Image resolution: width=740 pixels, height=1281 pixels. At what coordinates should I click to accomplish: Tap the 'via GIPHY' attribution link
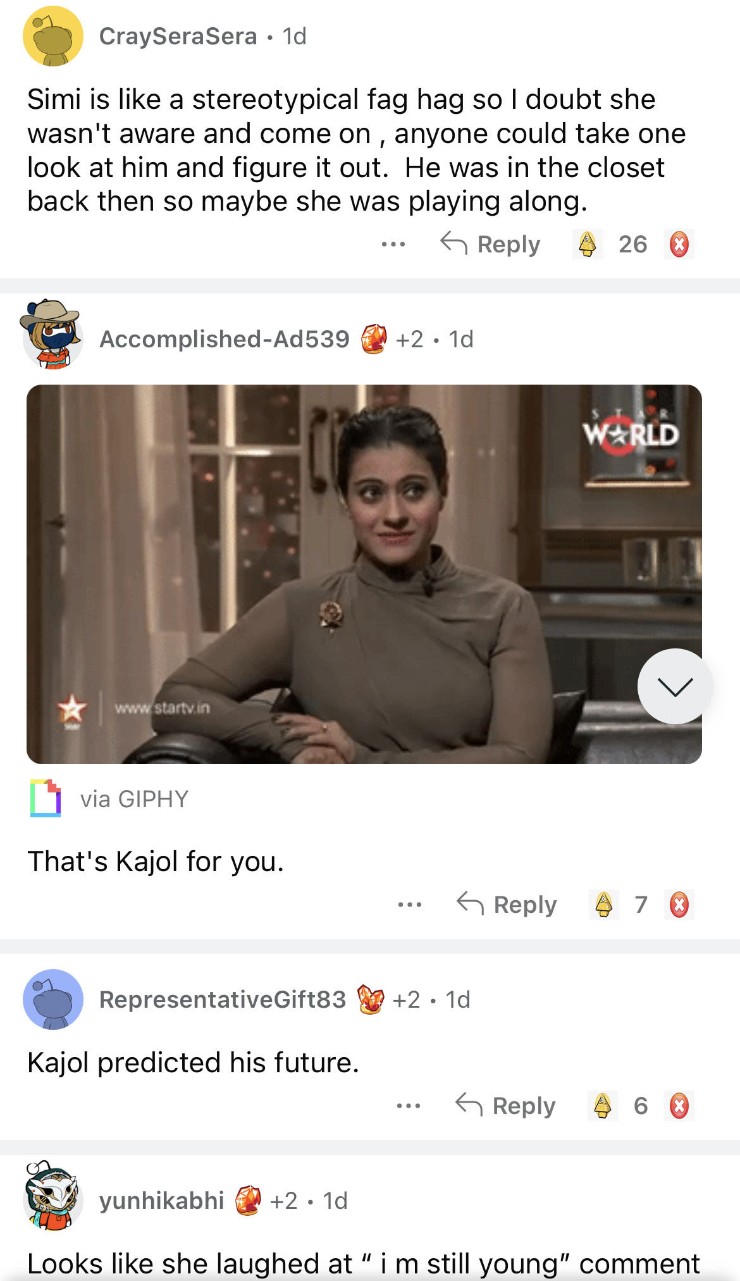(x=109, y=799)
